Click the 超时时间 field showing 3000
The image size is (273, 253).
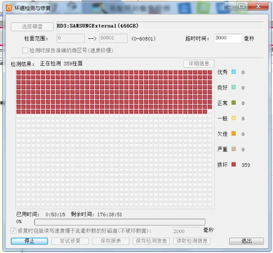tap(227, 38)
